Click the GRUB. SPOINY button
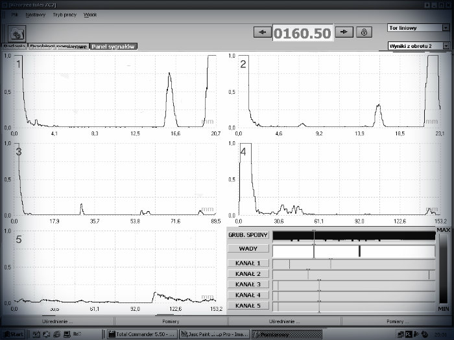Viewport: 454px width, 340px height. [x=248, y=234]
